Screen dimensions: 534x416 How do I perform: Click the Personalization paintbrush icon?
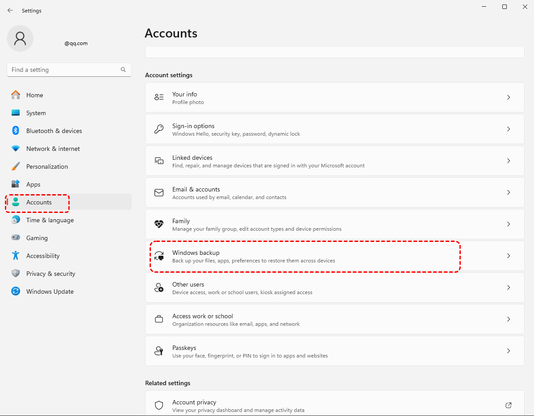(16, 166)
